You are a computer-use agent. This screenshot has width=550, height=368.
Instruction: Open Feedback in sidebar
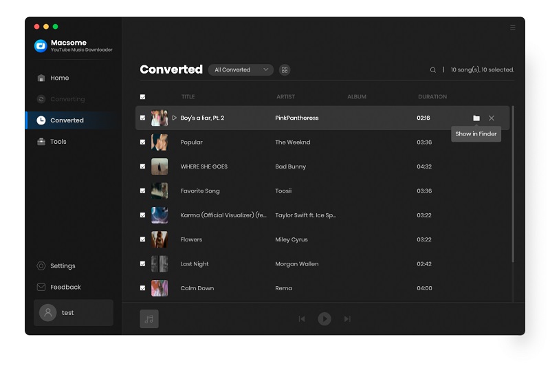tap(65, 287)
